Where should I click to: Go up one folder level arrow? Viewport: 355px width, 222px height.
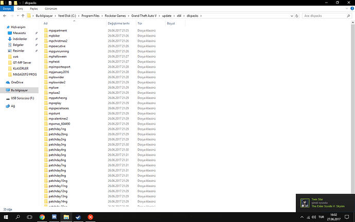(23, 16)
